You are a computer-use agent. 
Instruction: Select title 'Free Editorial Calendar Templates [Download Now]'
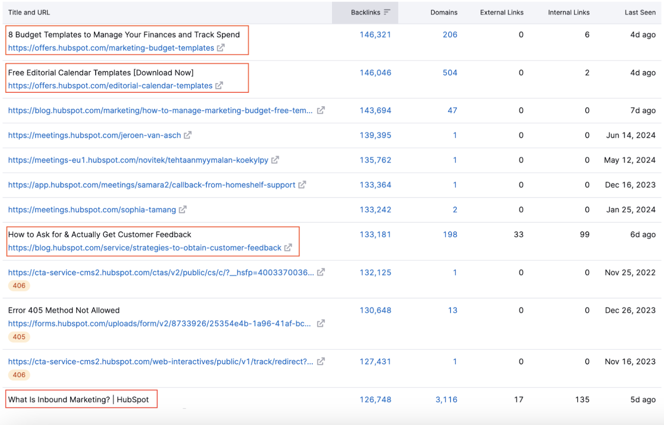(x=101, y=73)
